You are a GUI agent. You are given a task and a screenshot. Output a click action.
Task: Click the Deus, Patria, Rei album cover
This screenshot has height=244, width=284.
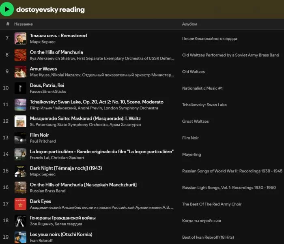tap(20, 88)
